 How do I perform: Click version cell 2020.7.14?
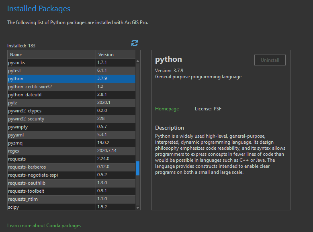tap(116, 151)
